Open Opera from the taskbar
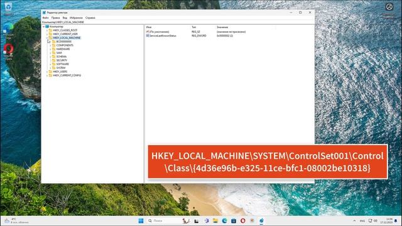 coord(243,220)
